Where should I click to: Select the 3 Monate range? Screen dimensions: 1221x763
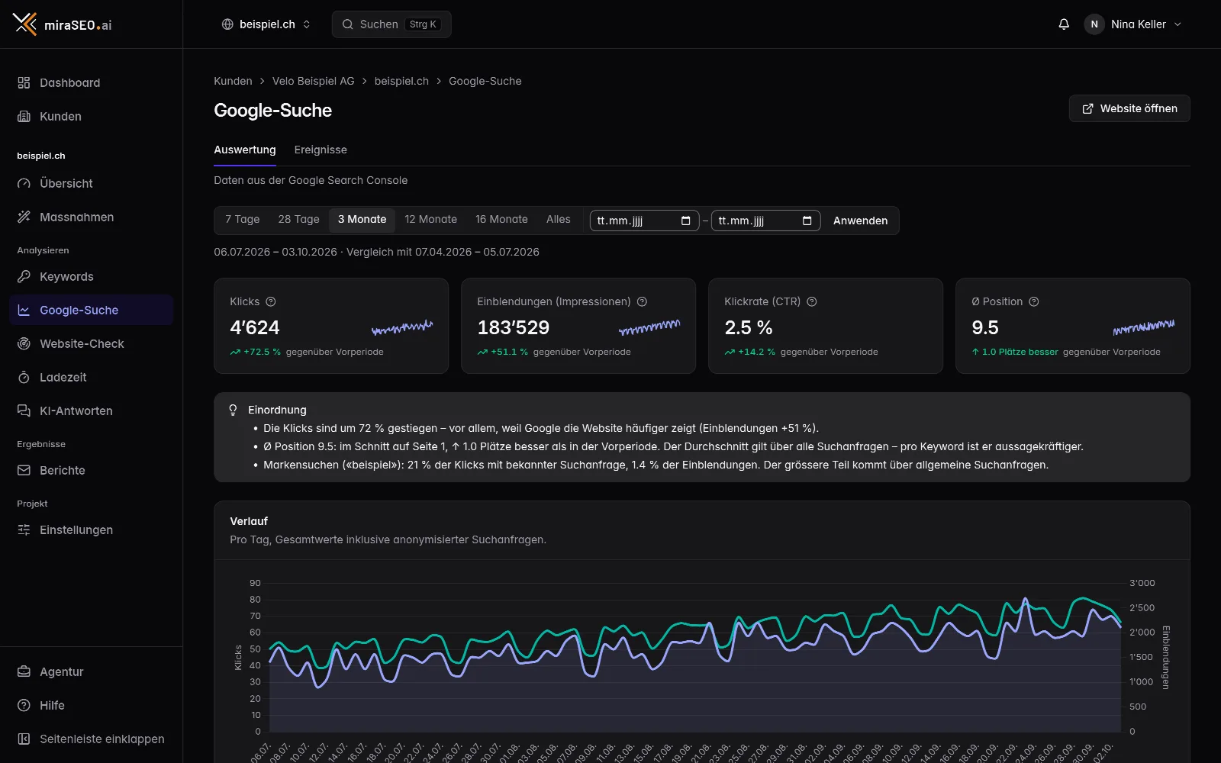(x=362, y=219)
